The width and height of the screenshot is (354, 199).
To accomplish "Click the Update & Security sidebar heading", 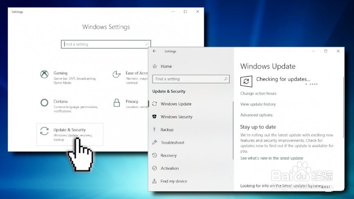I will click(x=169, y=92).
